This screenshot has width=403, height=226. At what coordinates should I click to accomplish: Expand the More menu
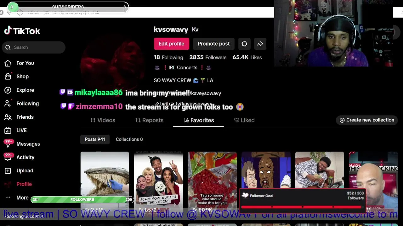[x=22, y=198]
